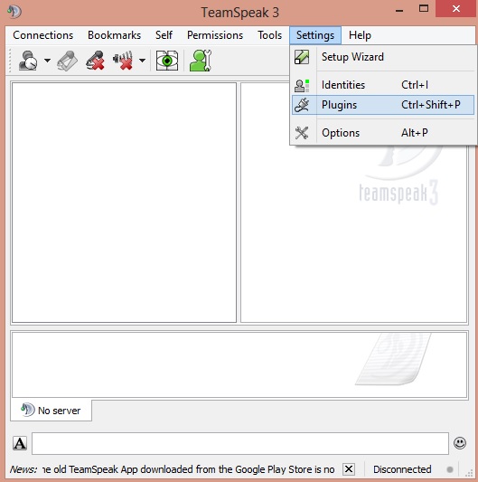Click the Identities menu icon
This screenshot has width=478, height=482.
[x=302, y=85]
